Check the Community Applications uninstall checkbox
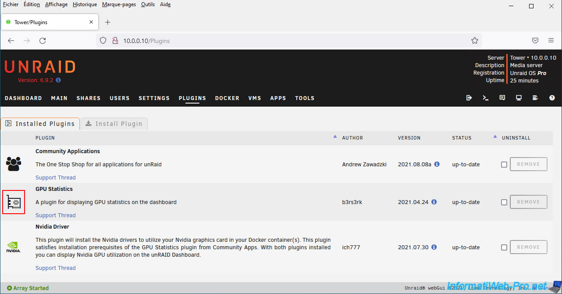The height and width of the screenshot is (294, 562). pyautogui.click(x=504, y=165)
